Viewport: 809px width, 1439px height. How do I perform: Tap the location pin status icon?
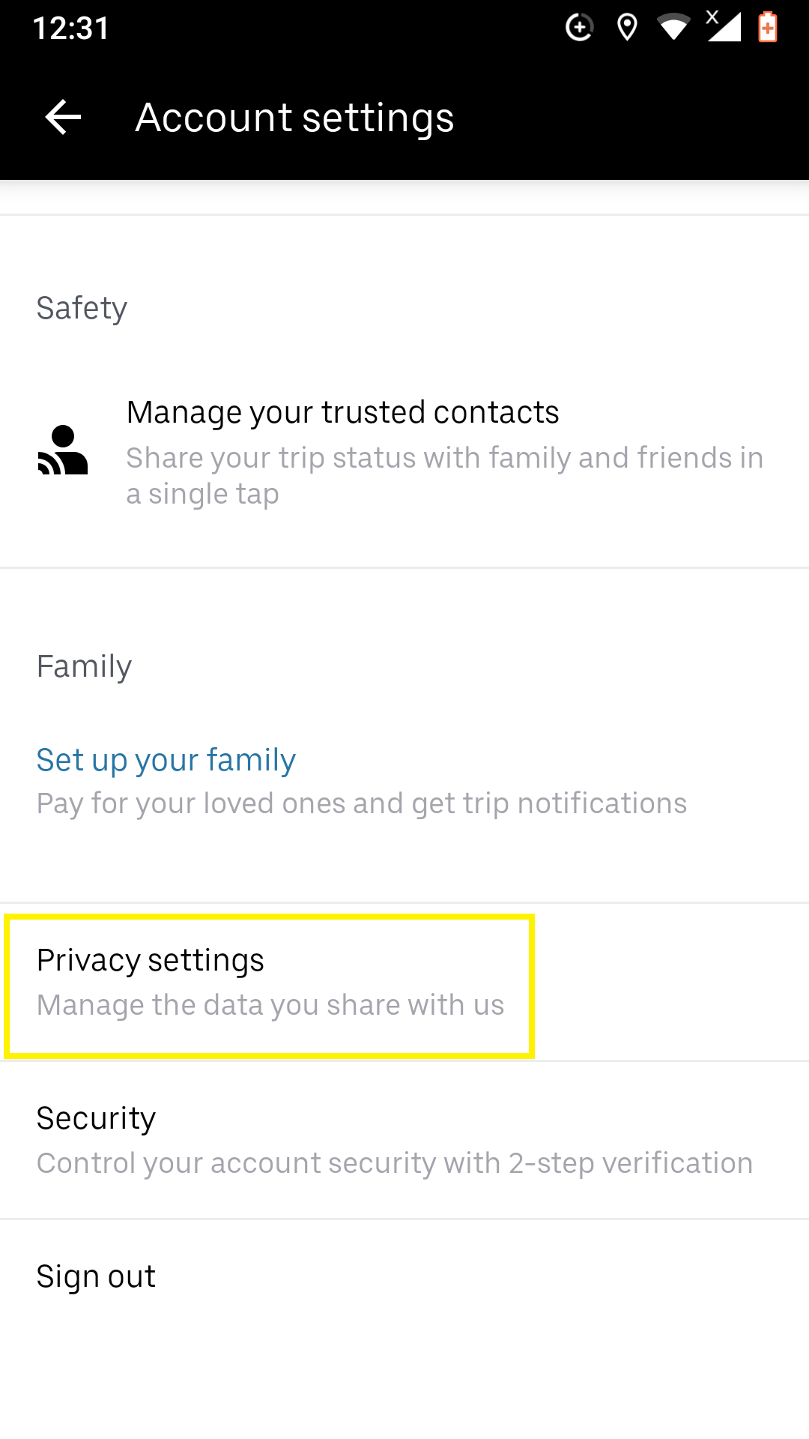pos(627,28)
